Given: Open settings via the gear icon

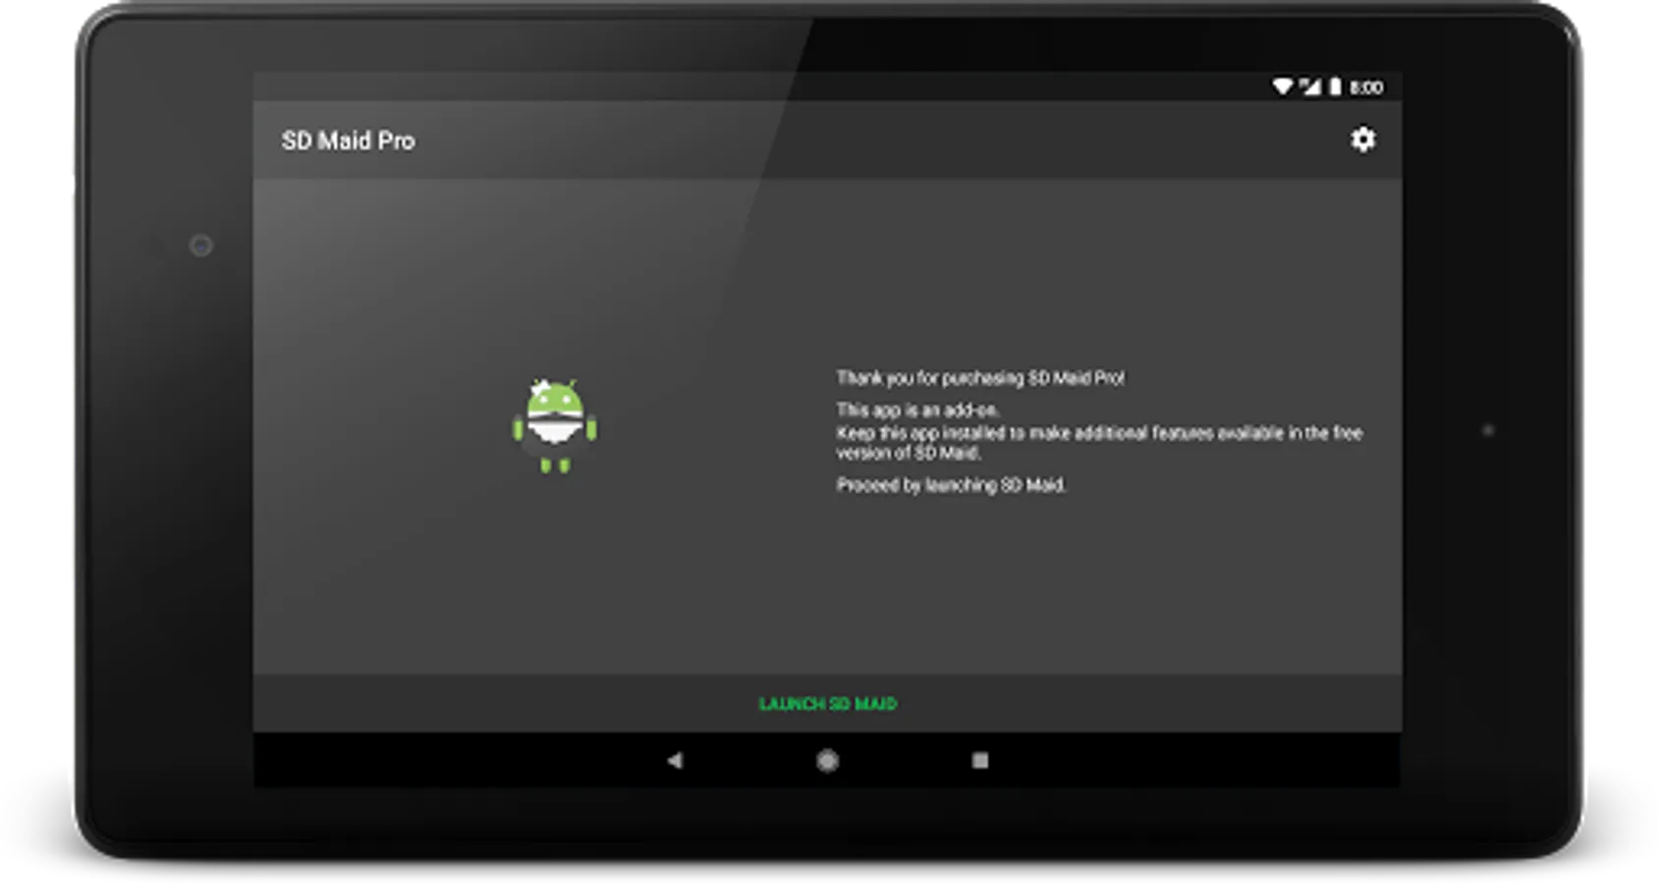Looking at the screenshot, I should coord(1362,139).
